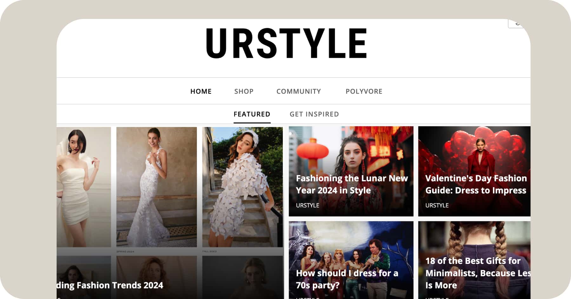This screenshot has width=571, height=299.
Task: Click URSTYLE author label under Valentine's Day guide
Action: point(437,205)
